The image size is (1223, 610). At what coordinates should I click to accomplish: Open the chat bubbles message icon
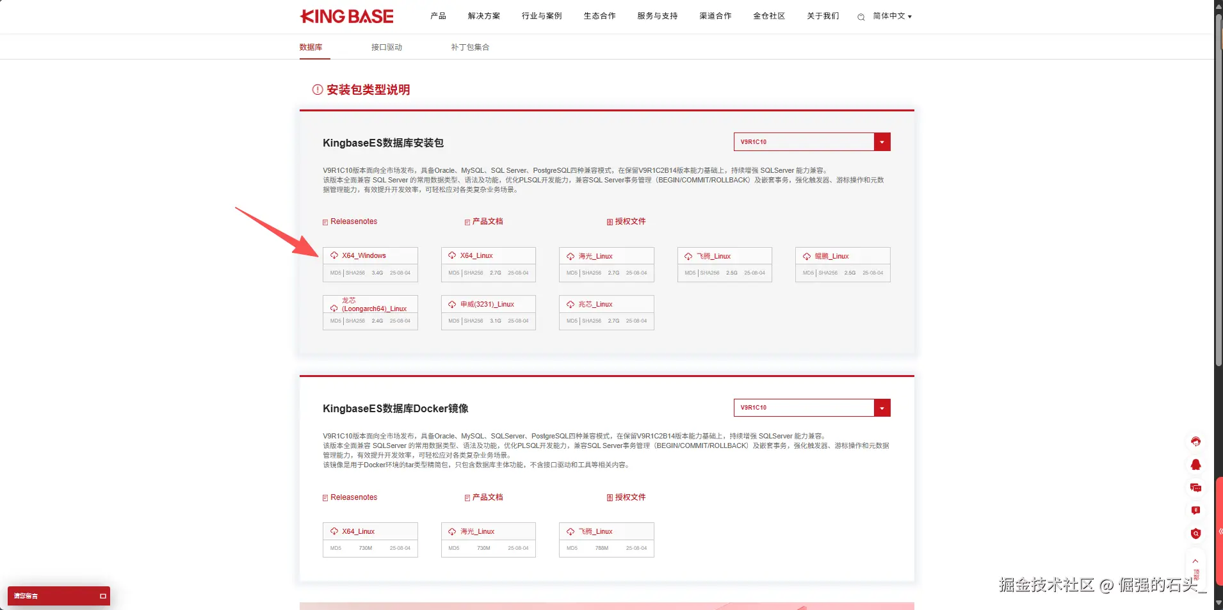pos(1195,488)
